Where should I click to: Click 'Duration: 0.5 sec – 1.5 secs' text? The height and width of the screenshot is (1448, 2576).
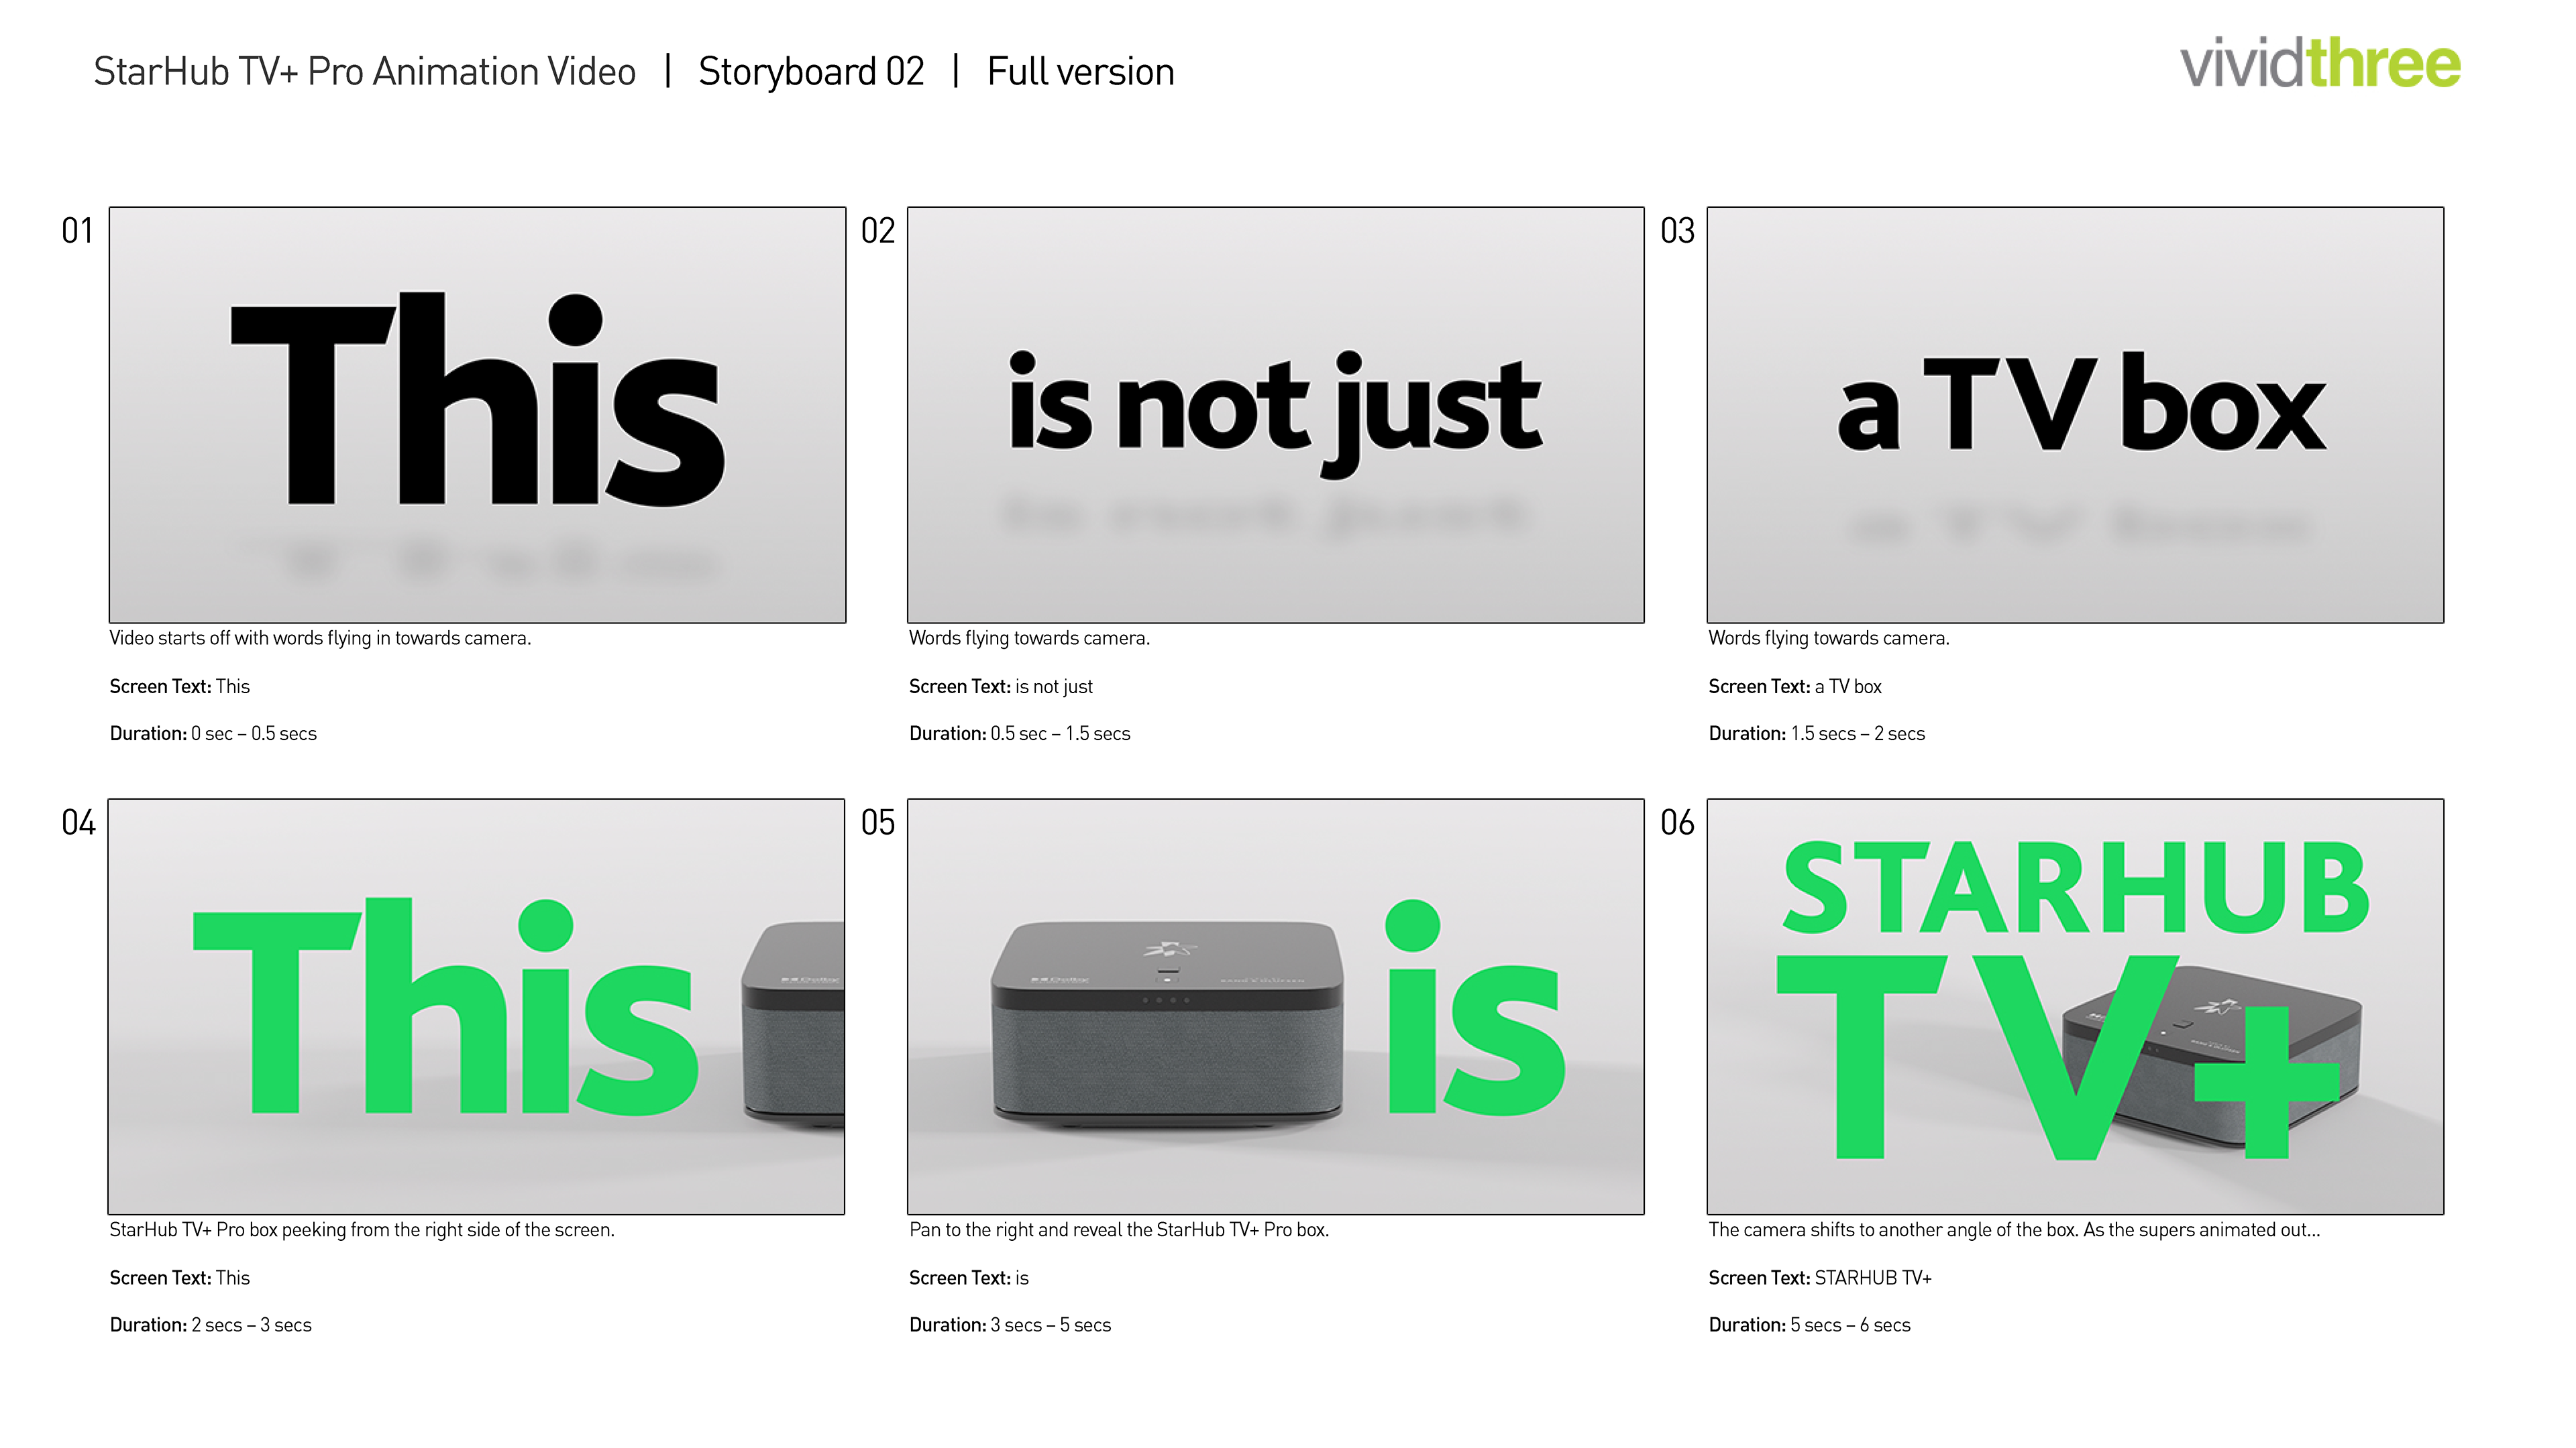(1019, 733)
